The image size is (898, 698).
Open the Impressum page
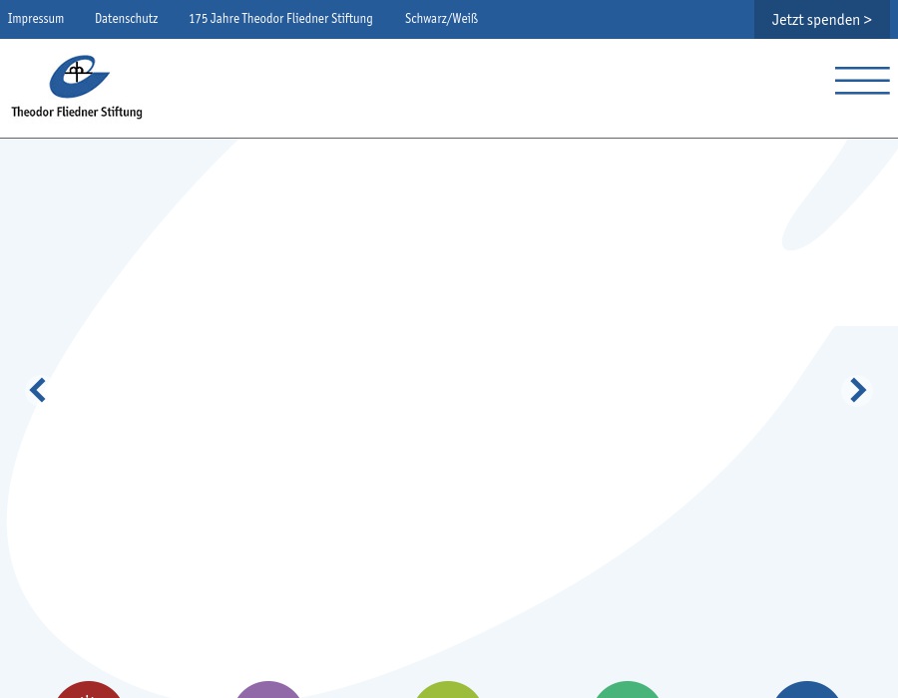click(x=36, y=19)
